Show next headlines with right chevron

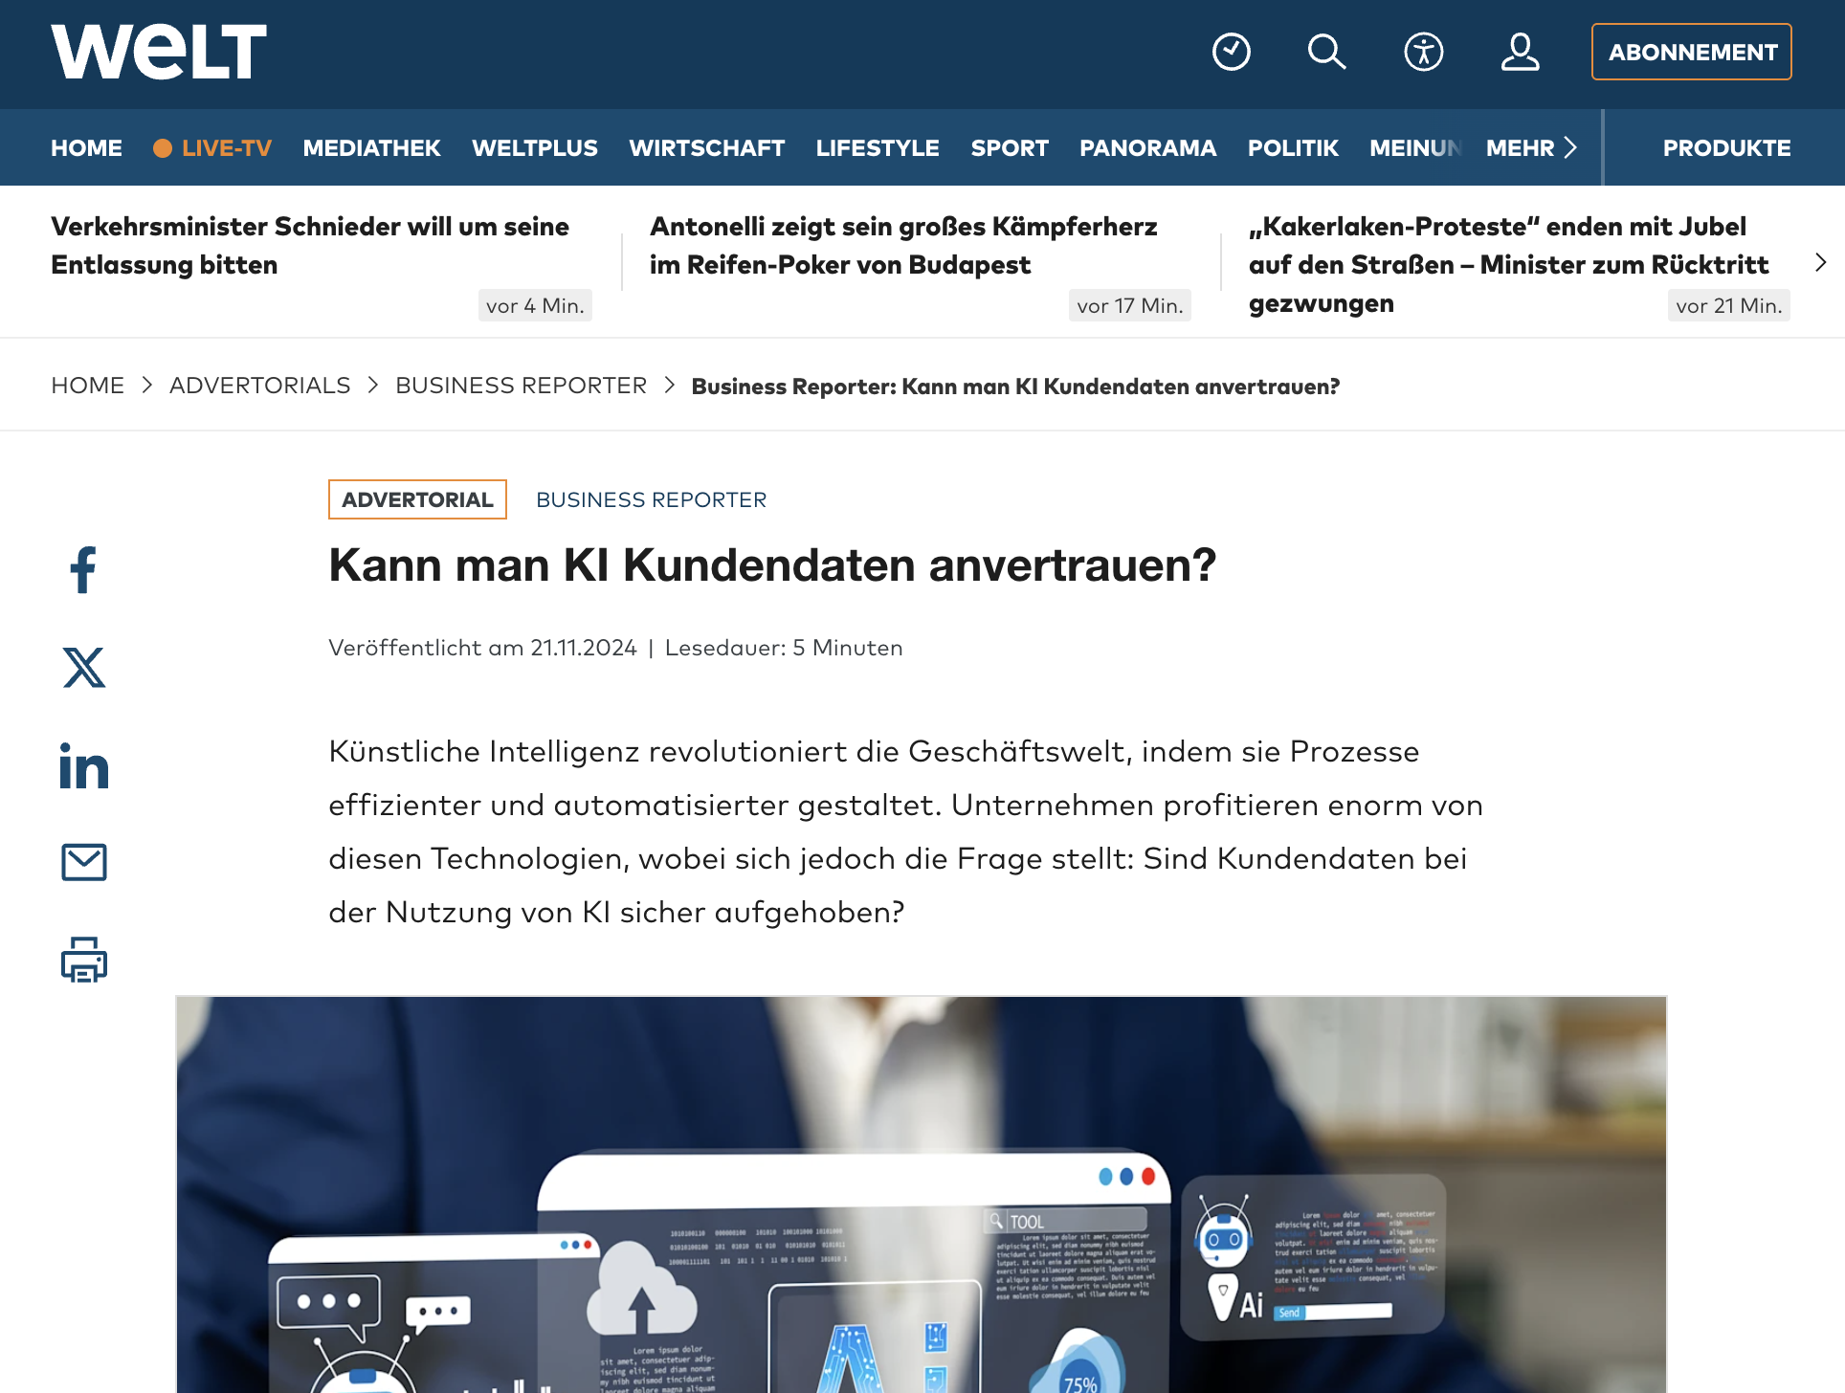point(1820,262)
